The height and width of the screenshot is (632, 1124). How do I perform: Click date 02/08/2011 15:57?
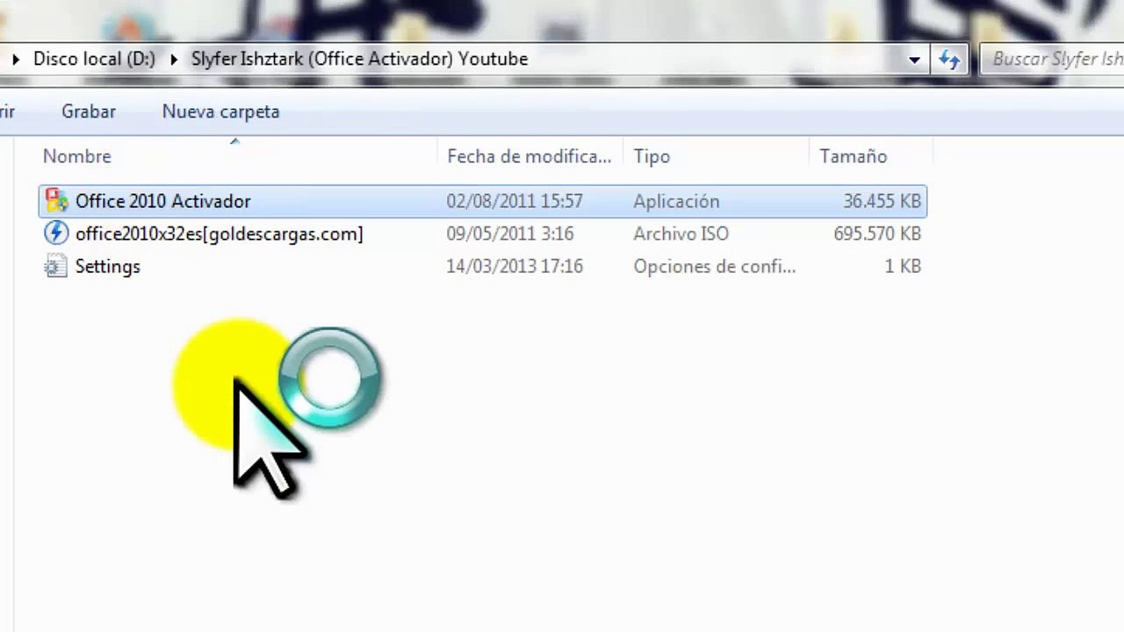515,201
